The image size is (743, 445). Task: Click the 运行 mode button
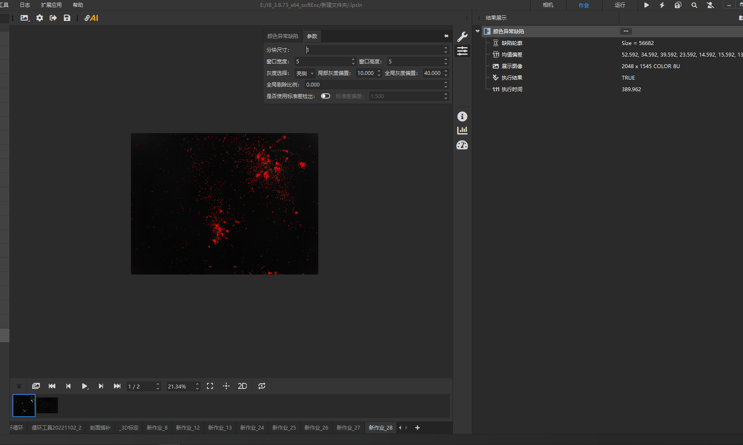620,5
